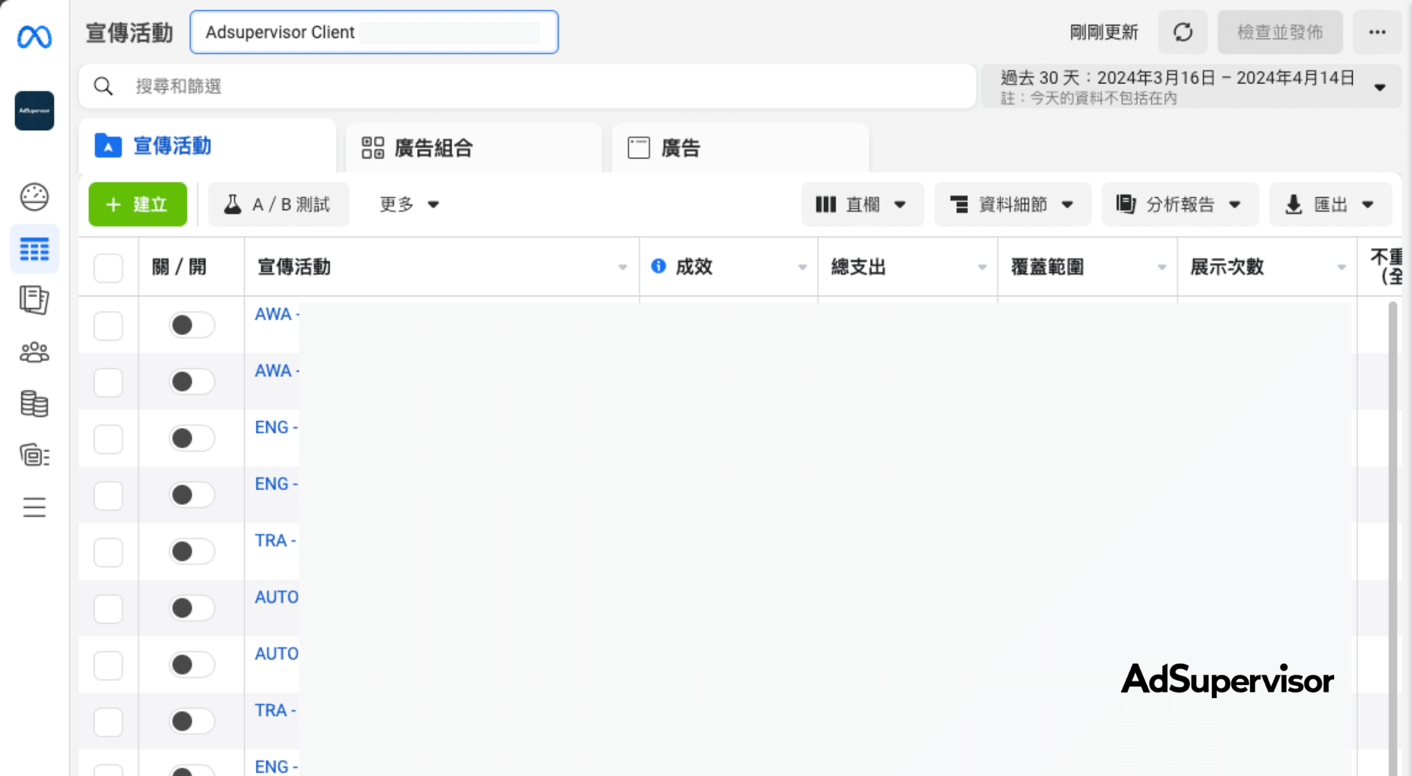This screenshot has height=776, width=1412.
Task: Tick the checkbox for the second TRA row
Action: point(108,721)
